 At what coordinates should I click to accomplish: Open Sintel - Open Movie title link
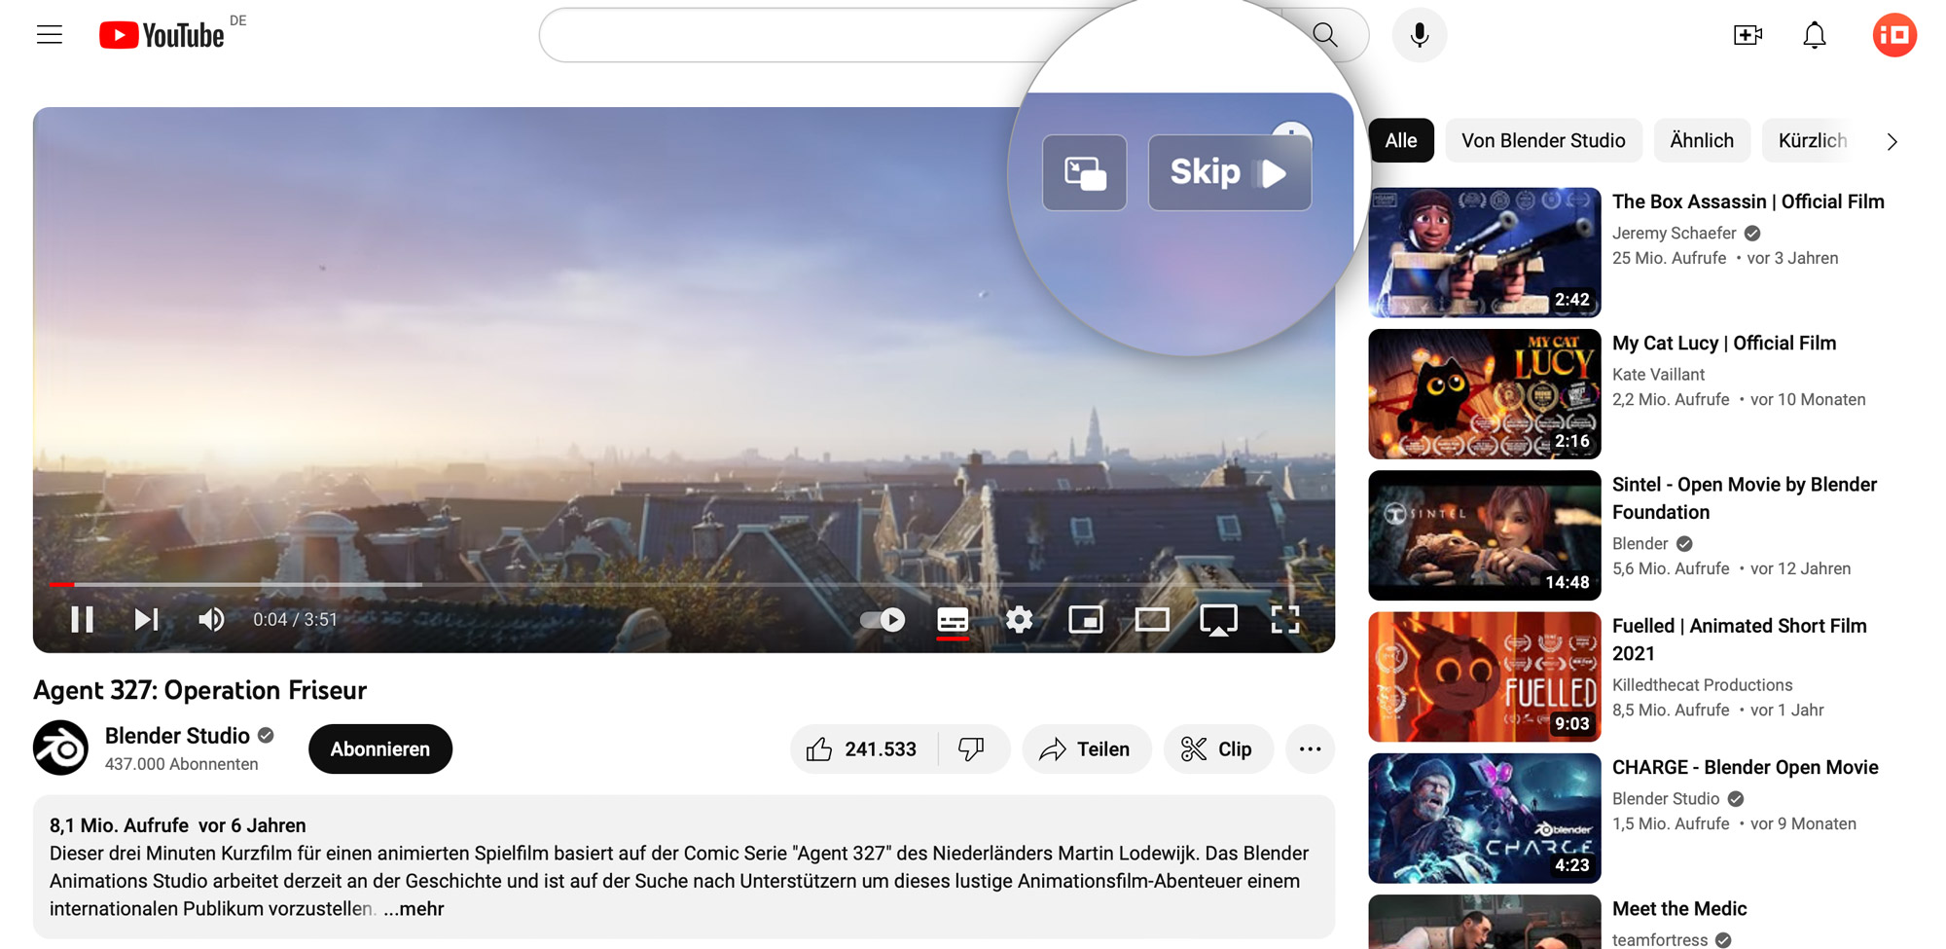[x=1745, y=498]
